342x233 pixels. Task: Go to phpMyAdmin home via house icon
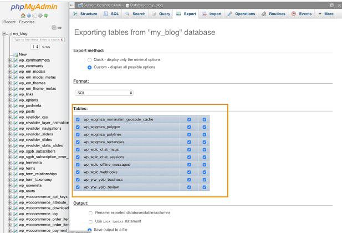coord(23,16)
